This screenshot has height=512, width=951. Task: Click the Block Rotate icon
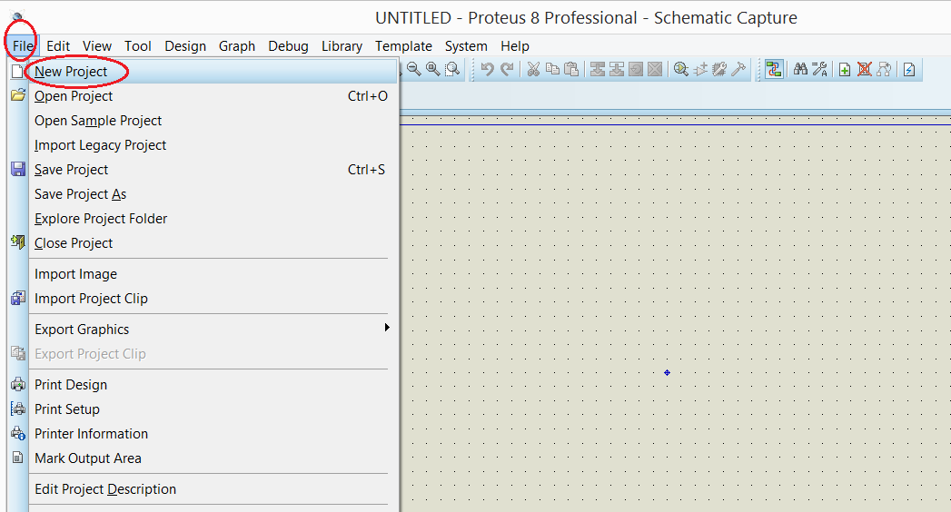pyautogui.click(x=636, y=69)
